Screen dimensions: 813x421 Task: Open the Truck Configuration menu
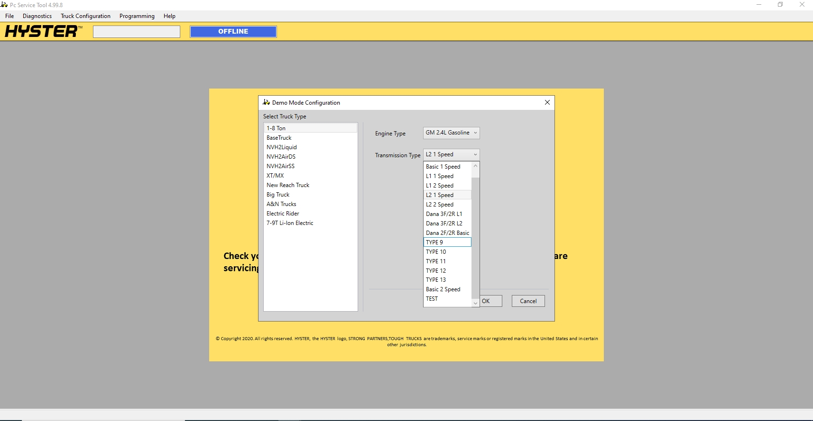pyautogui.click(x=85, y=16)
